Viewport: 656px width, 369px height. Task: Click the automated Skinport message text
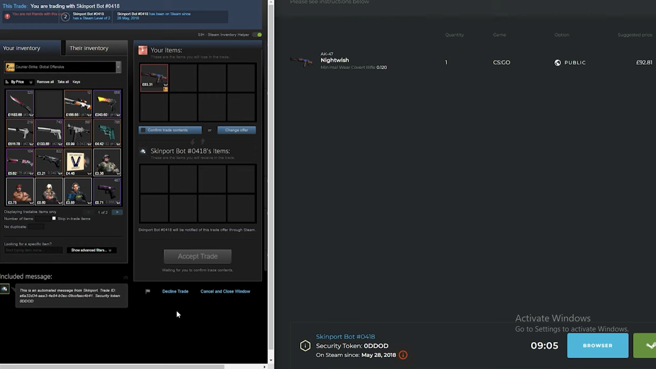(70, 295)
